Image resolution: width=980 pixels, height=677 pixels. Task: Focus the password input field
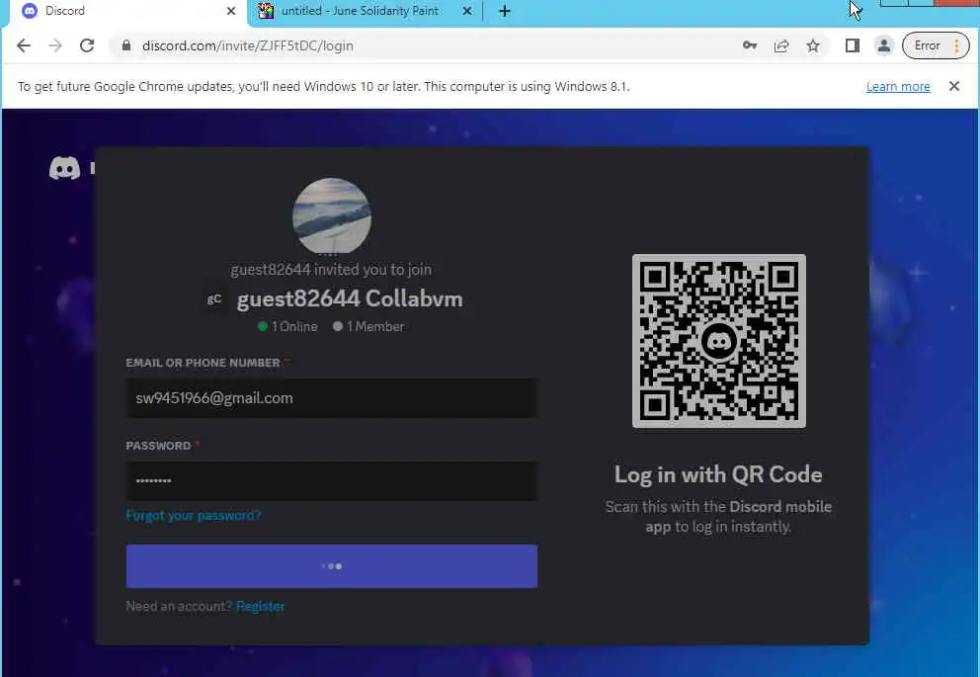tap(331, 480)
